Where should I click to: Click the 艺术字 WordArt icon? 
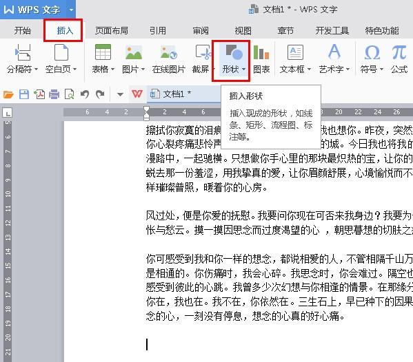click(x=334, y=52)
